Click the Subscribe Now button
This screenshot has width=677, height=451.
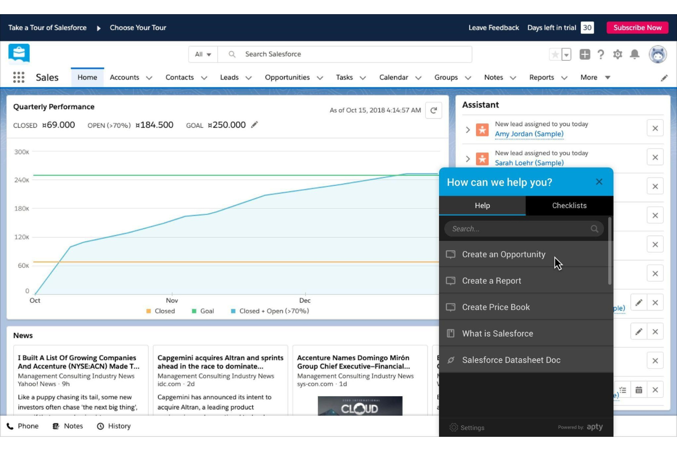coord(637,27)
